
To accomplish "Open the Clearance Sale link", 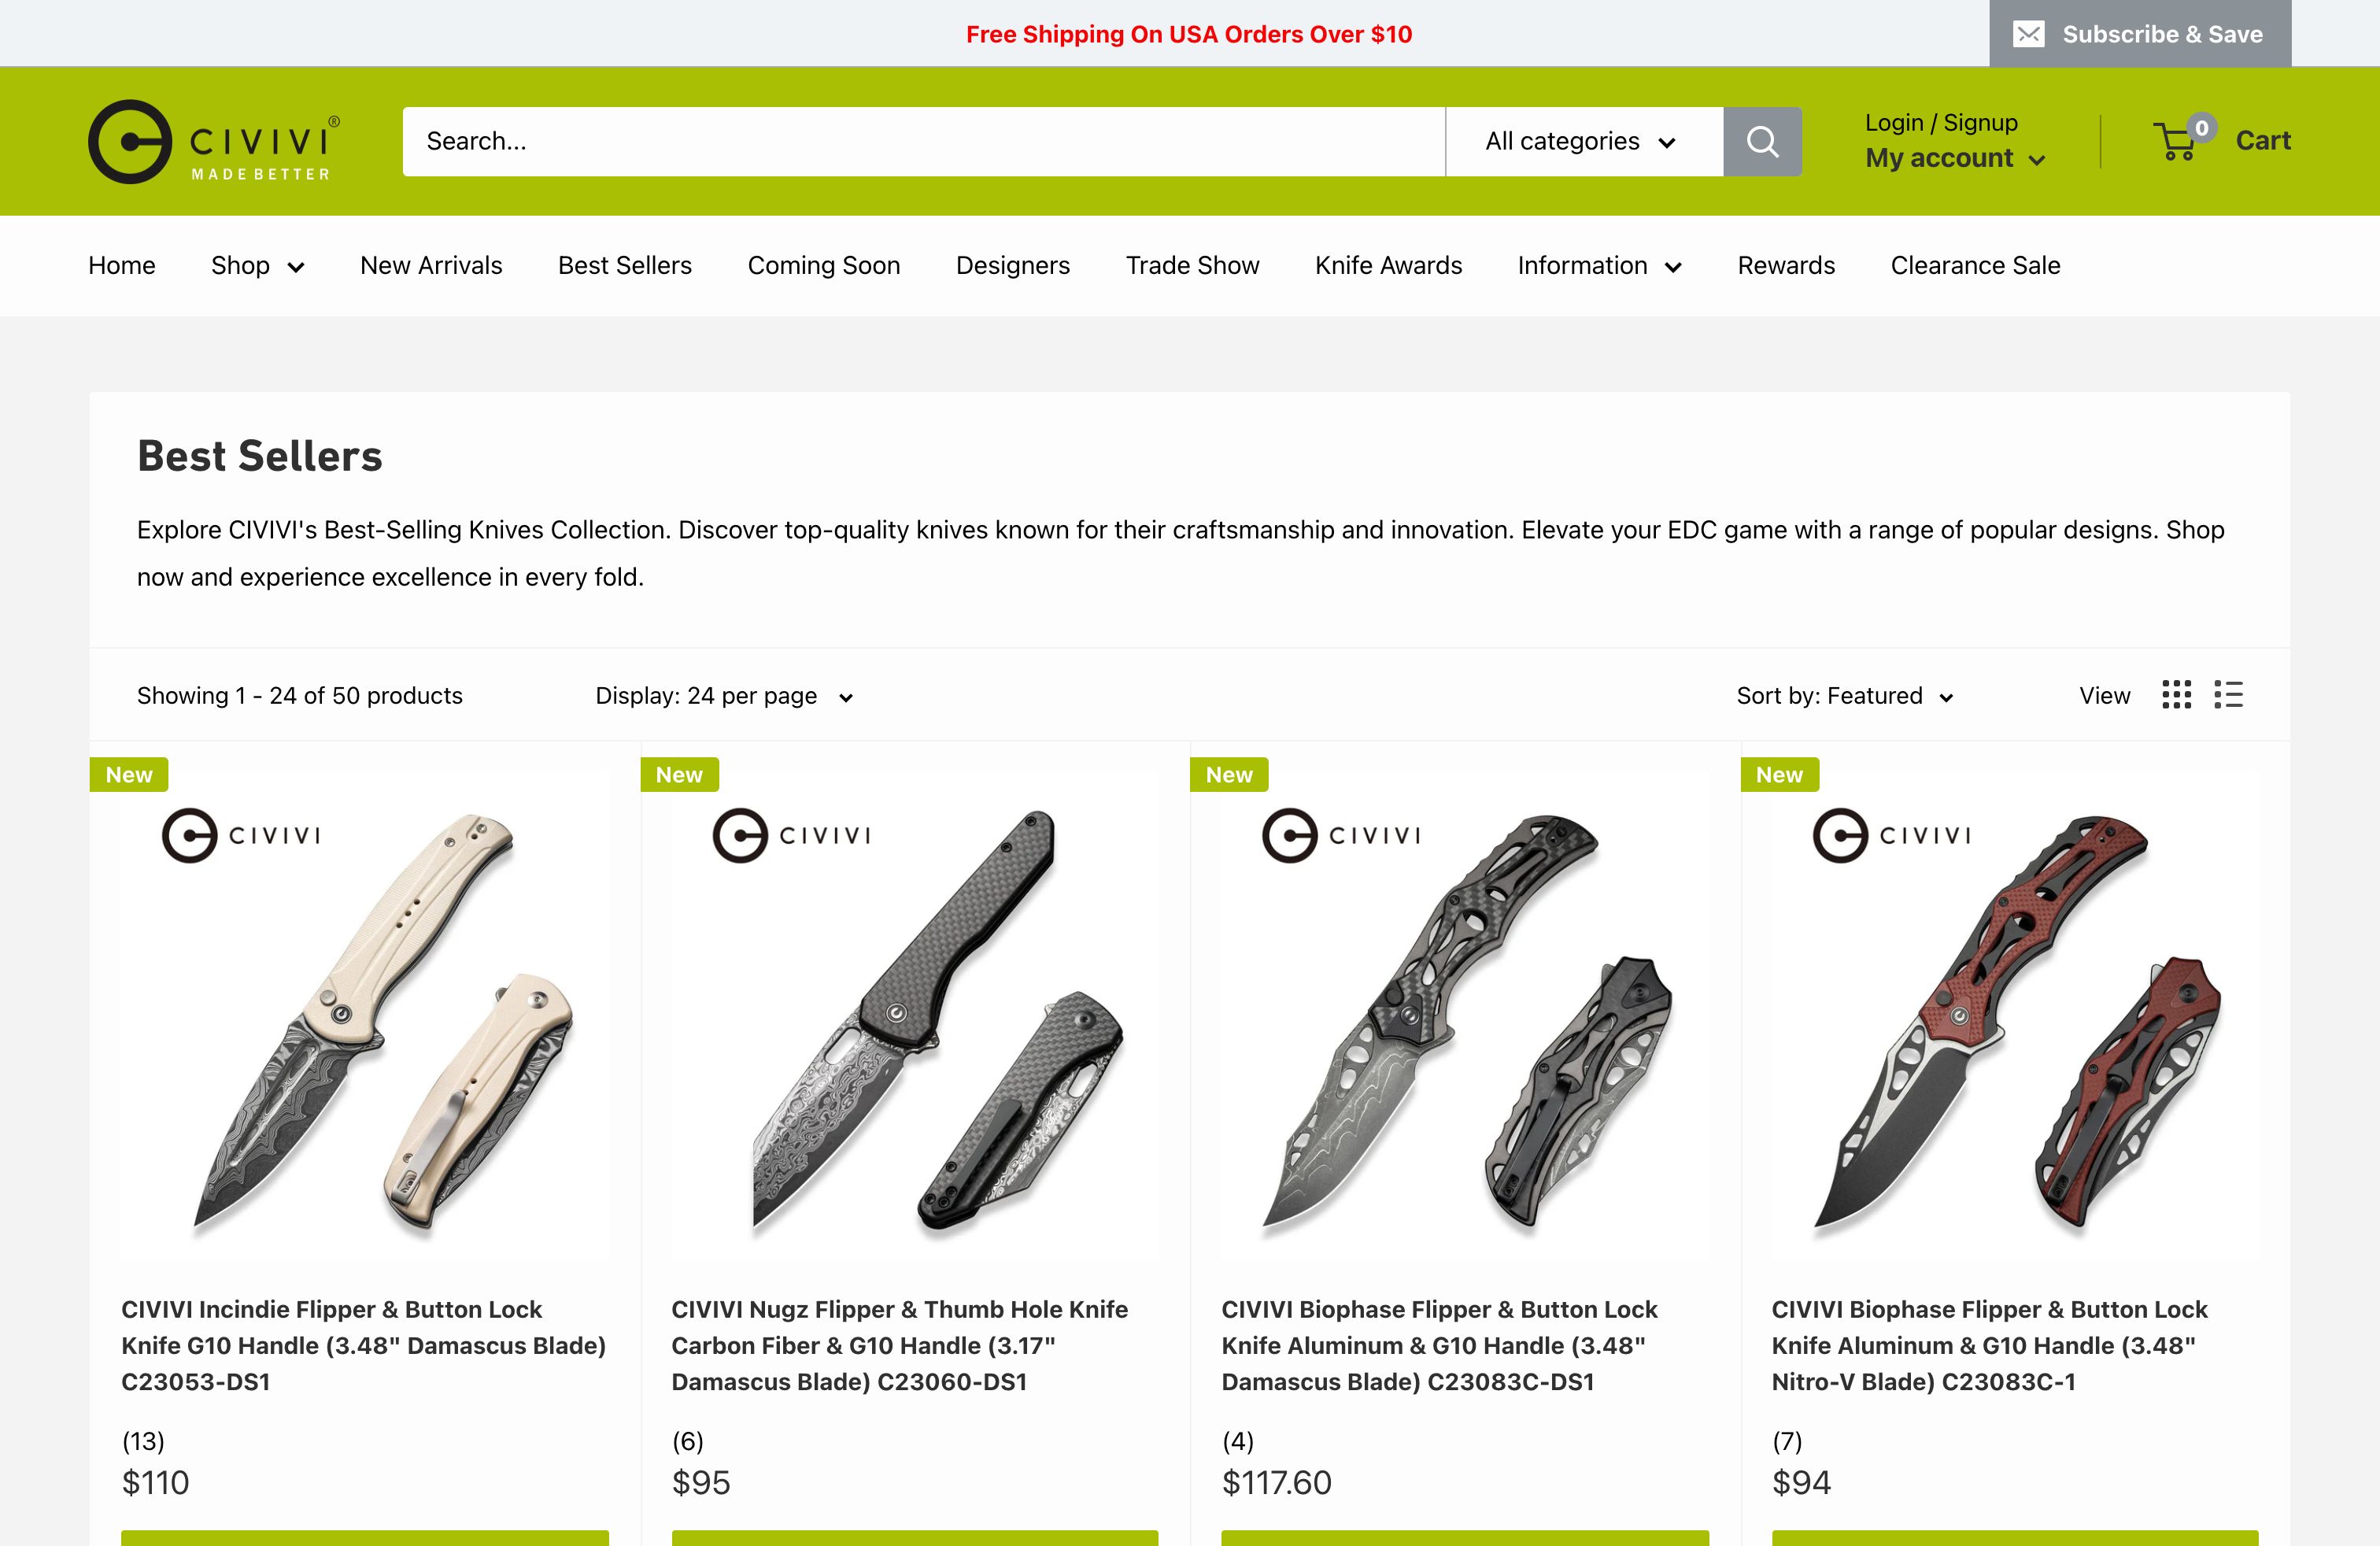I will pos(1975,266).
